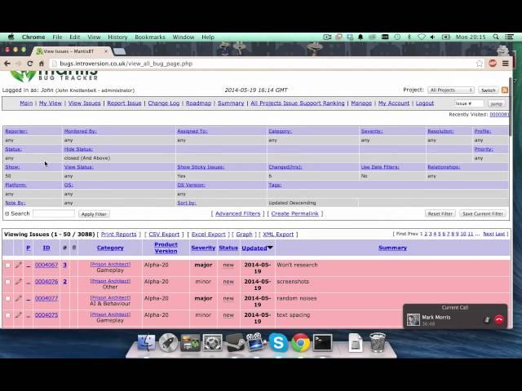Open the Change Log link
This screenshot has height=391, width=522.
click(x=163, y=103)
